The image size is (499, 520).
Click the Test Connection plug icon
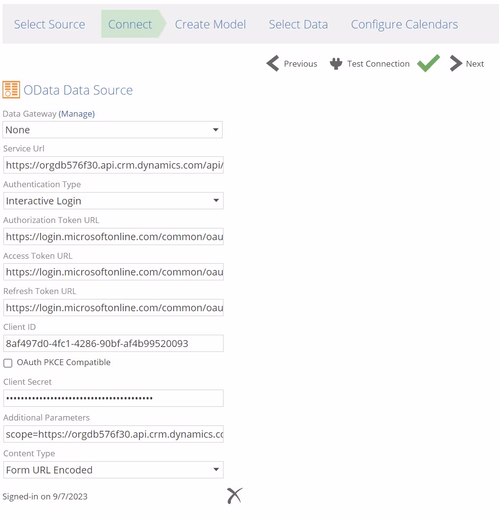(x=336, y=64)
